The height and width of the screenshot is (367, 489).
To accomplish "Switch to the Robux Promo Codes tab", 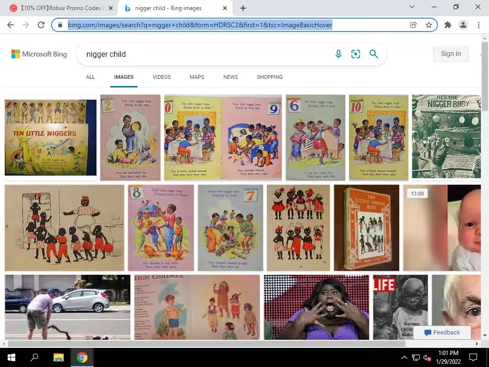I will [x=61, y=8].
